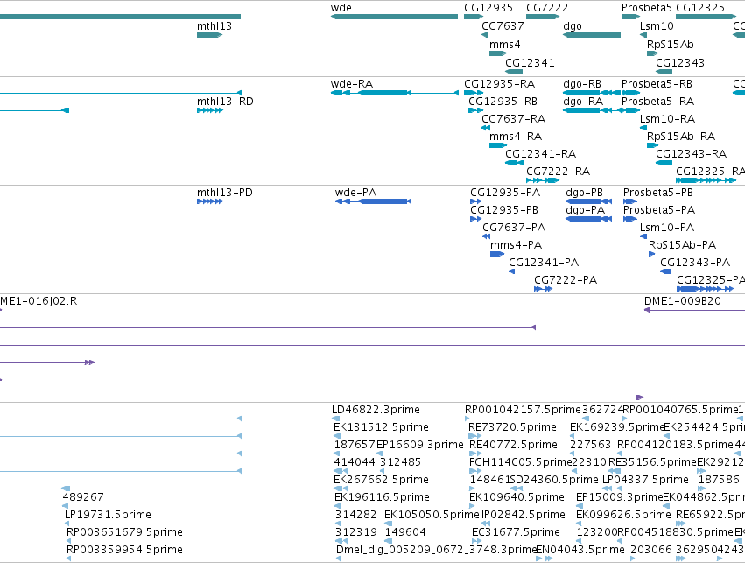Click the 'CG12341-PA' protein label
Screen dimensions: 745x563
[x=544, y=264]
